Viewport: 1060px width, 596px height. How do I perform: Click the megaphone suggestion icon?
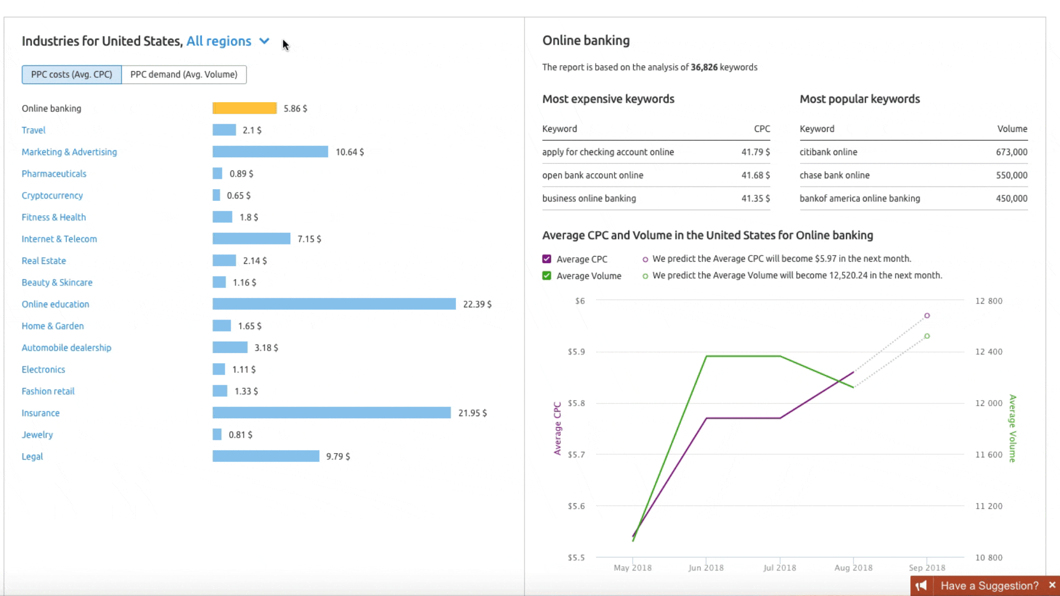[x=921, y=586]
